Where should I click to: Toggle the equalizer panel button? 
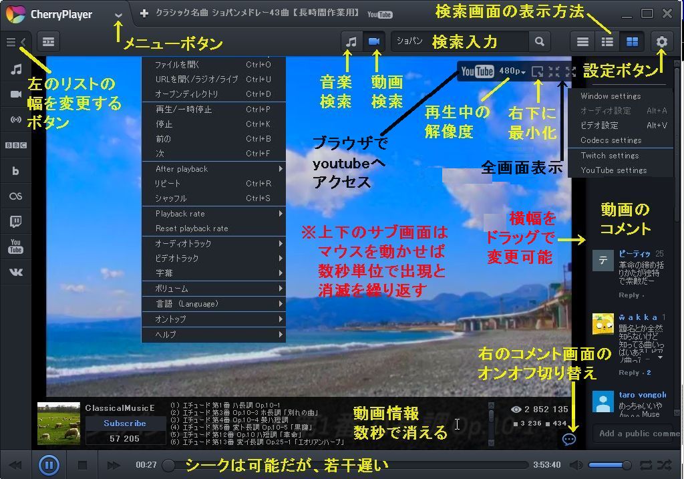click(48, 42)
